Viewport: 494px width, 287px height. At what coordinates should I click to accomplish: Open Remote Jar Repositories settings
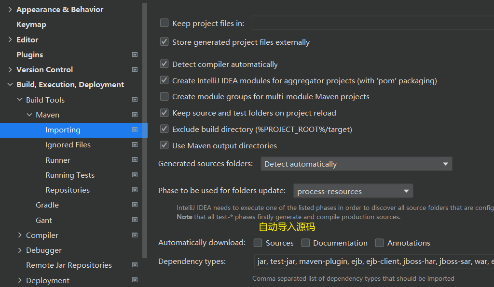tap(69, 265)
